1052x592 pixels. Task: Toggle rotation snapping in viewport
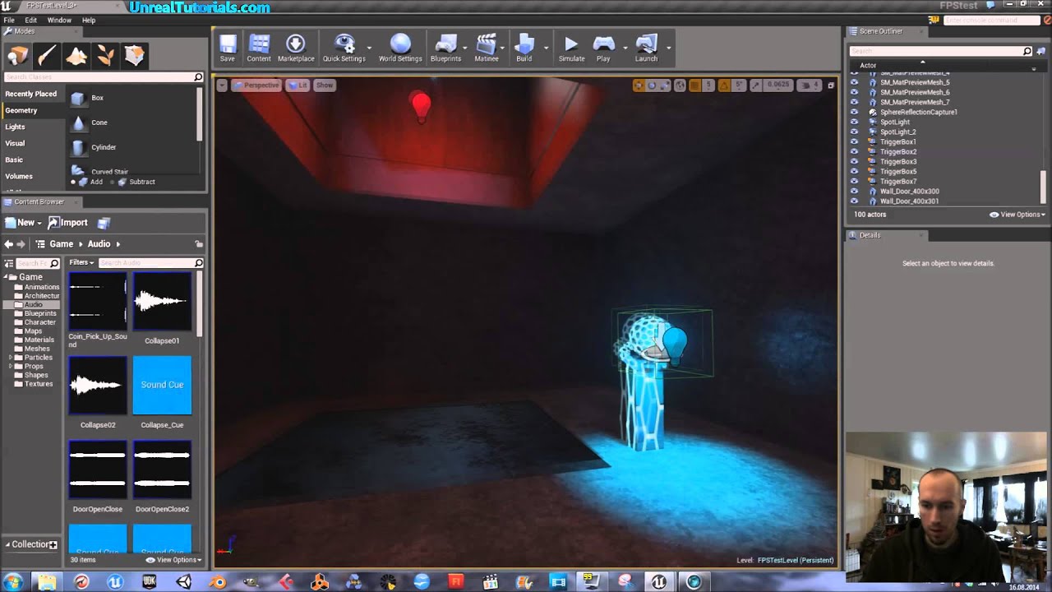pos(724,86)
